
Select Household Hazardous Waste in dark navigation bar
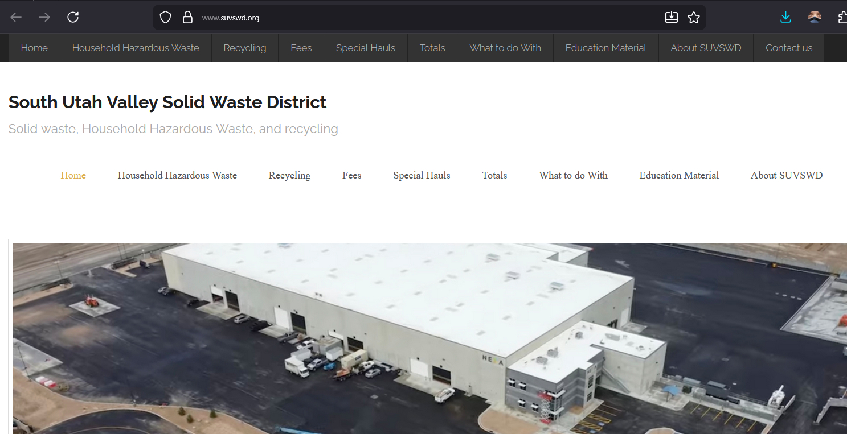(x=136, y=48)
